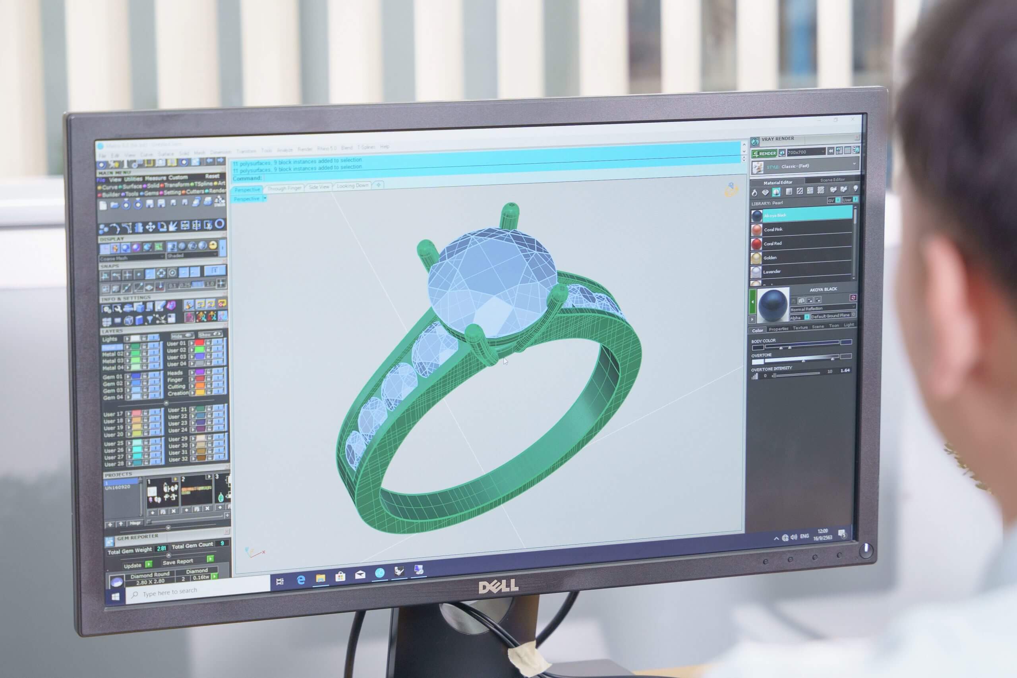Image resolution: width=1017 pixels, height=678 pixels.
Task: Click the Task View taskbar icon
Action: [x=280, y=581]
